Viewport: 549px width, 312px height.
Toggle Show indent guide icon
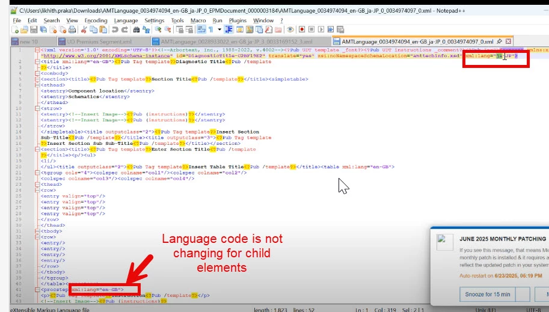[x=229, y=29]
